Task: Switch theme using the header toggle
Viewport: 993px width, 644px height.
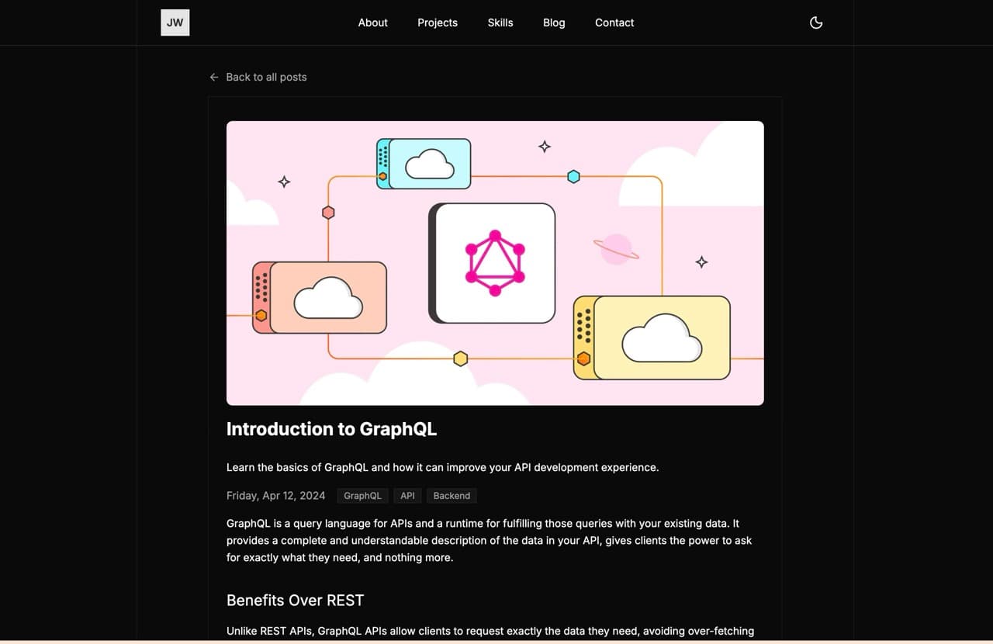Action: point(816,23)
